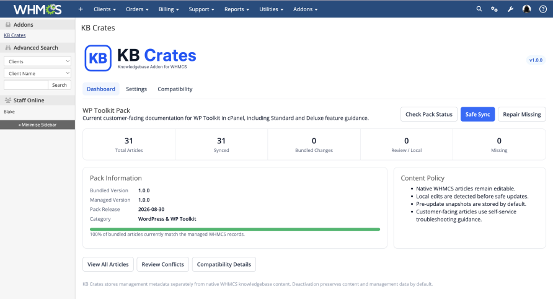Click the WHMCS logo

37,9
